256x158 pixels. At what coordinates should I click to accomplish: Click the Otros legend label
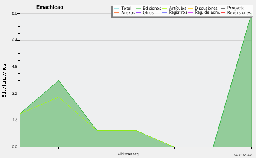coord(148,12)
